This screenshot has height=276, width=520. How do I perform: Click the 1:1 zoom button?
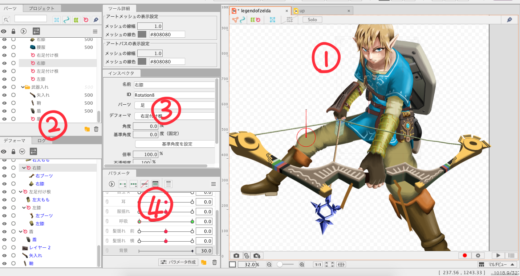(x=318, y=265)
